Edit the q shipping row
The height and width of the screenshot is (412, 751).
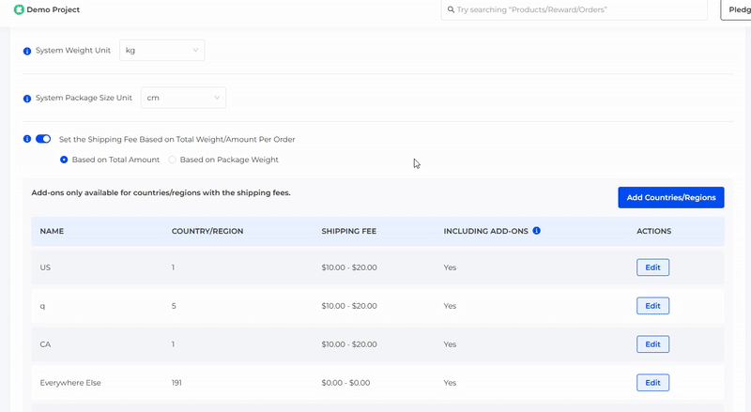click(x=652, y=305)
